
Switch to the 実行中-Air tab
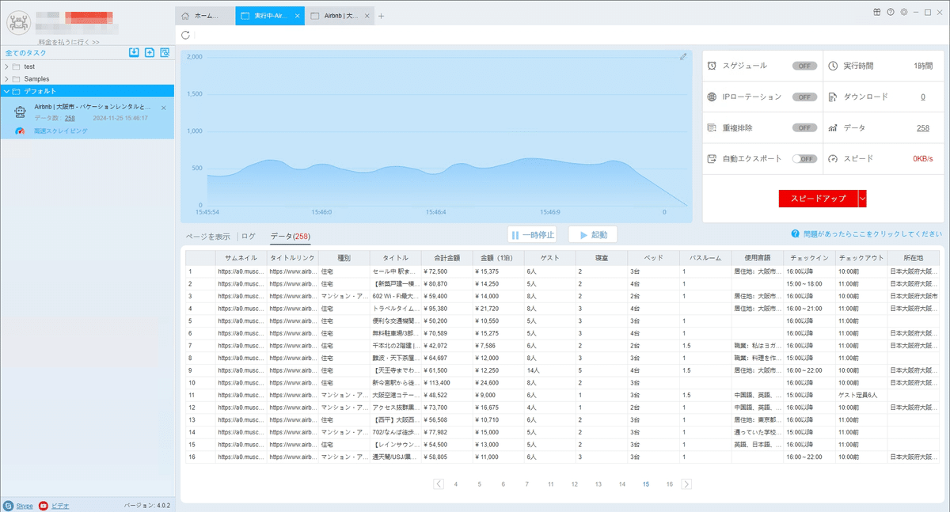click(269, 16)
